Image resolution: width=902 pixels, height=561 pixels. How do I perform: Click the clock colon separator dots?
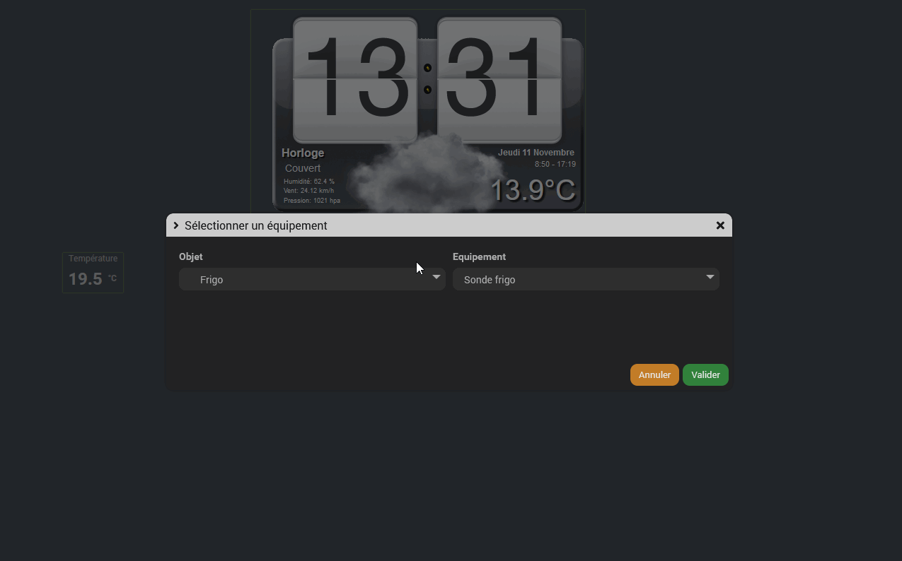click(x=427, y=78)
